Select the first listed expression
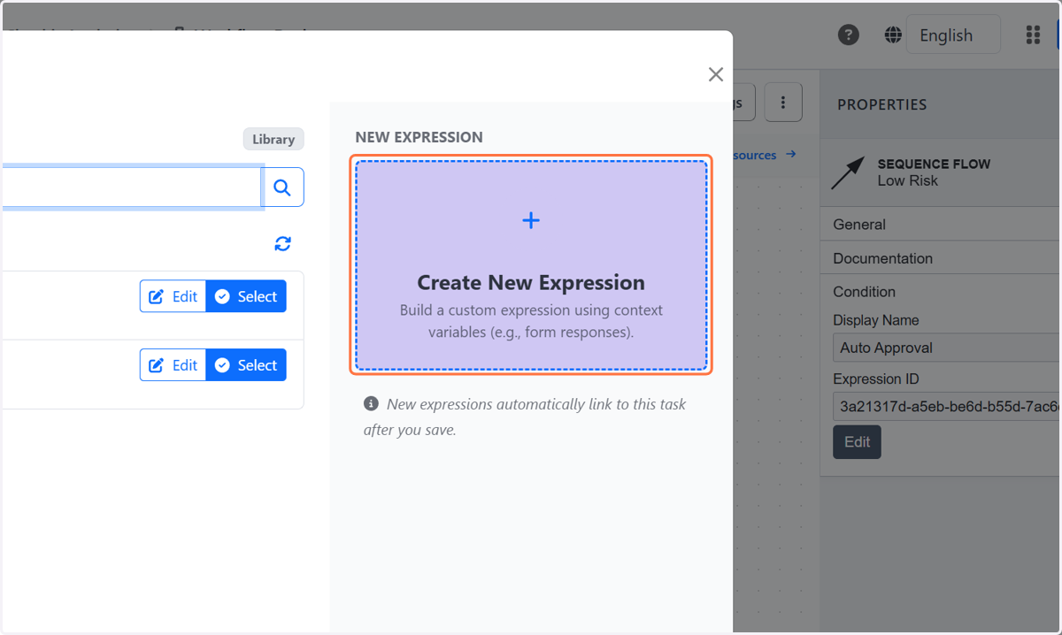 tap(246, 296)
